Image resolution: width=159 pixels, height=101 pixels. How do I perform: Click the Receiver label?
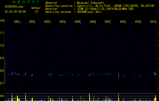pyautogui.click(x=51, y=9)
